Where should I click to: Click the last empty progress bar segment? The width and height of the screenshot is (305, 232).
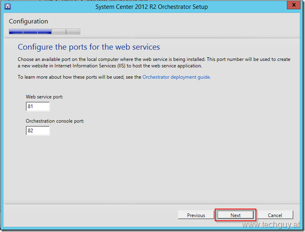(x=73, y=32)
